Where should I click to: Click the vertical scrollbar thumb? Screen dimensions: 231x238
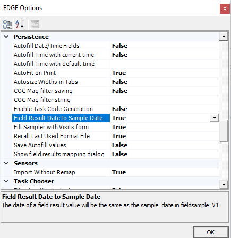224,131
